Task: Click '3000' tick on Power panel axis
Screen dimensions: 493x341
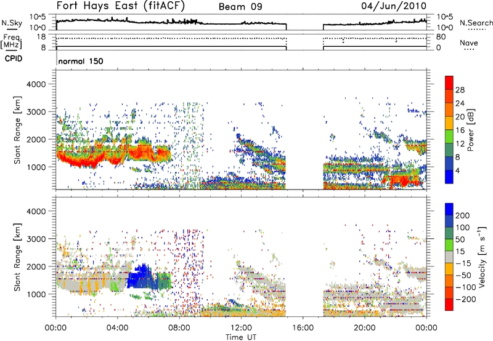Action: click(36, 112)
